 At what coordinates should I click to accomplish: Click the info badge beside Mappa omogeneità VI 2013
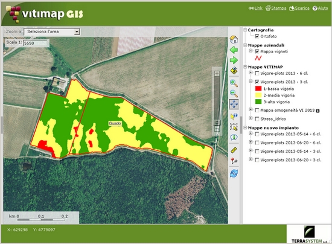pos(318,111)
